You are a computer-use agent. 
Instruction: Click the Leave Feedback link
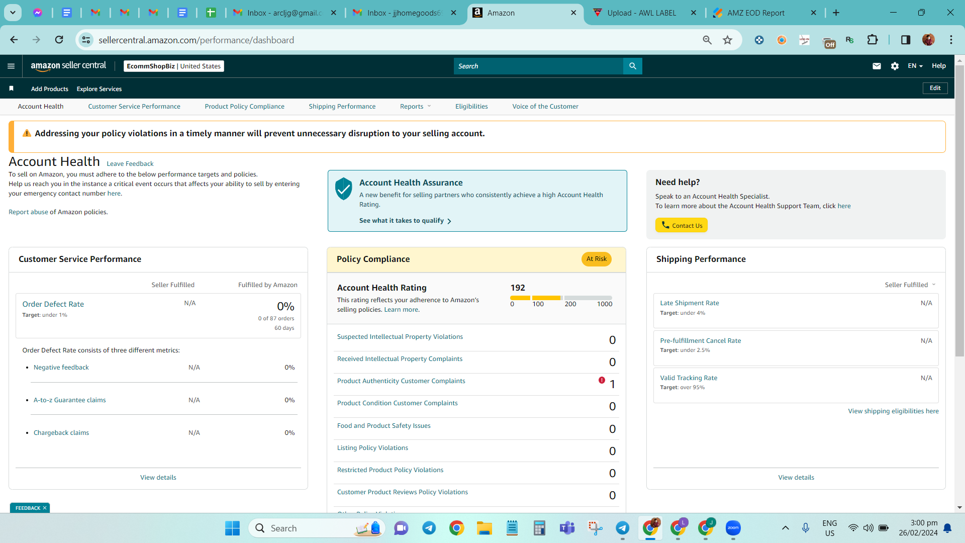click(x=130, y=163)
